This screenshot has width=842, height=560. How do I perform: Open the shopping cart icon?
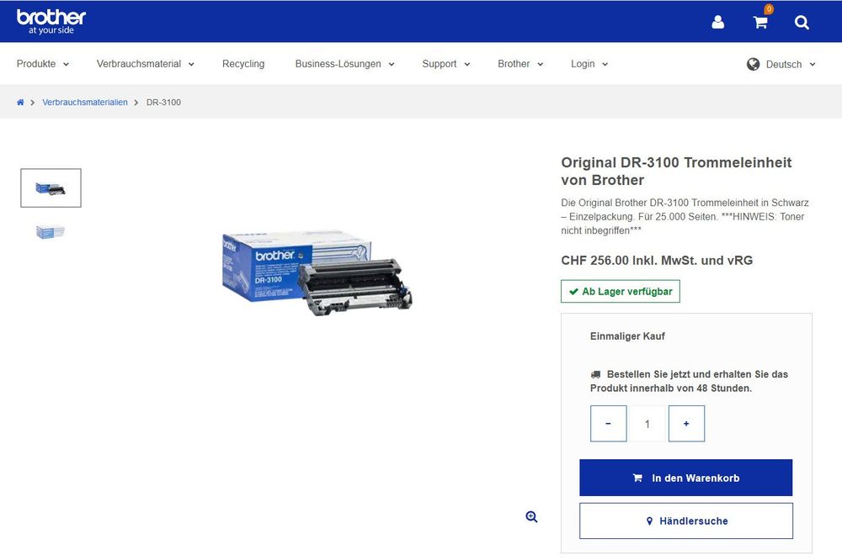760,23
